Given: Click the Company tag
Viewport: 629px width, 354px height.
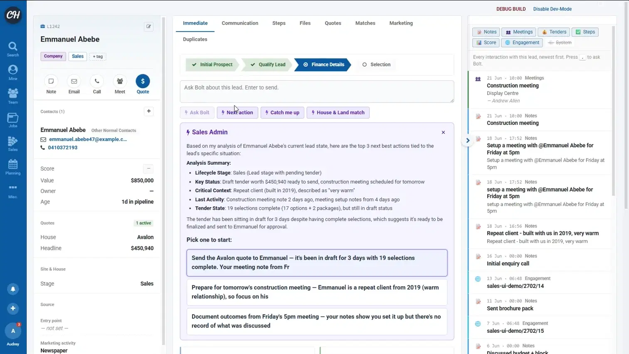Looking at the screenshot, I should (53, 57).
